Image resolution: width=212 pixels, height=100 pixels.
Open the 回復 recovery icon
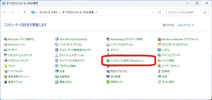click(57, 71)
